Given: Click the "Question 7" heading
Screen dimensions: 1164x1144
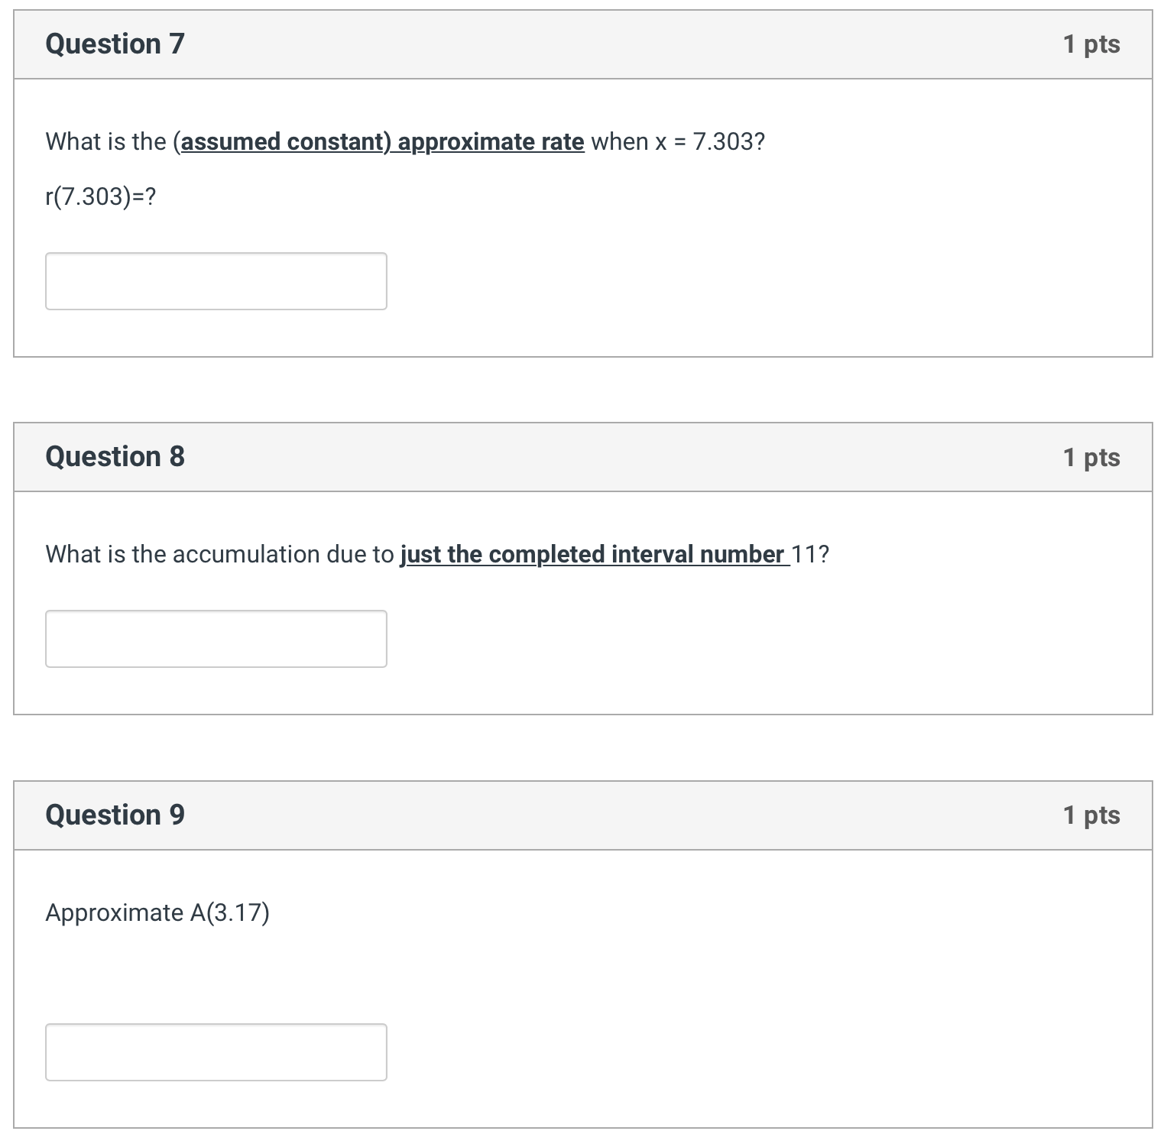Looking at the screenshot, I should (x=115, y=44).
